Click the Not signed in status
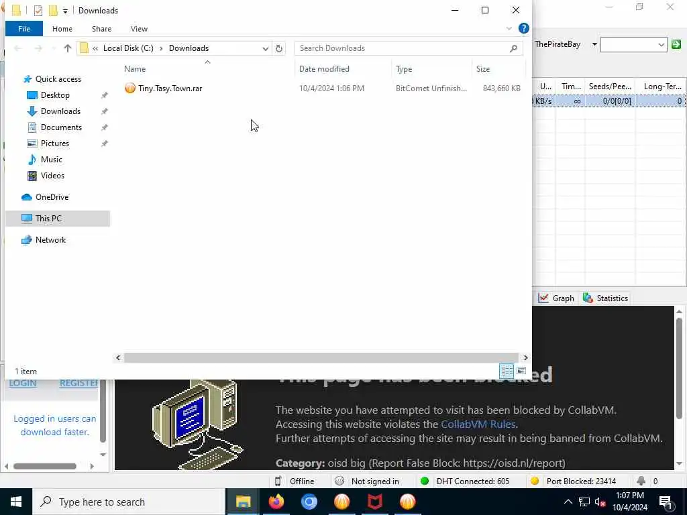 point(367,481)
